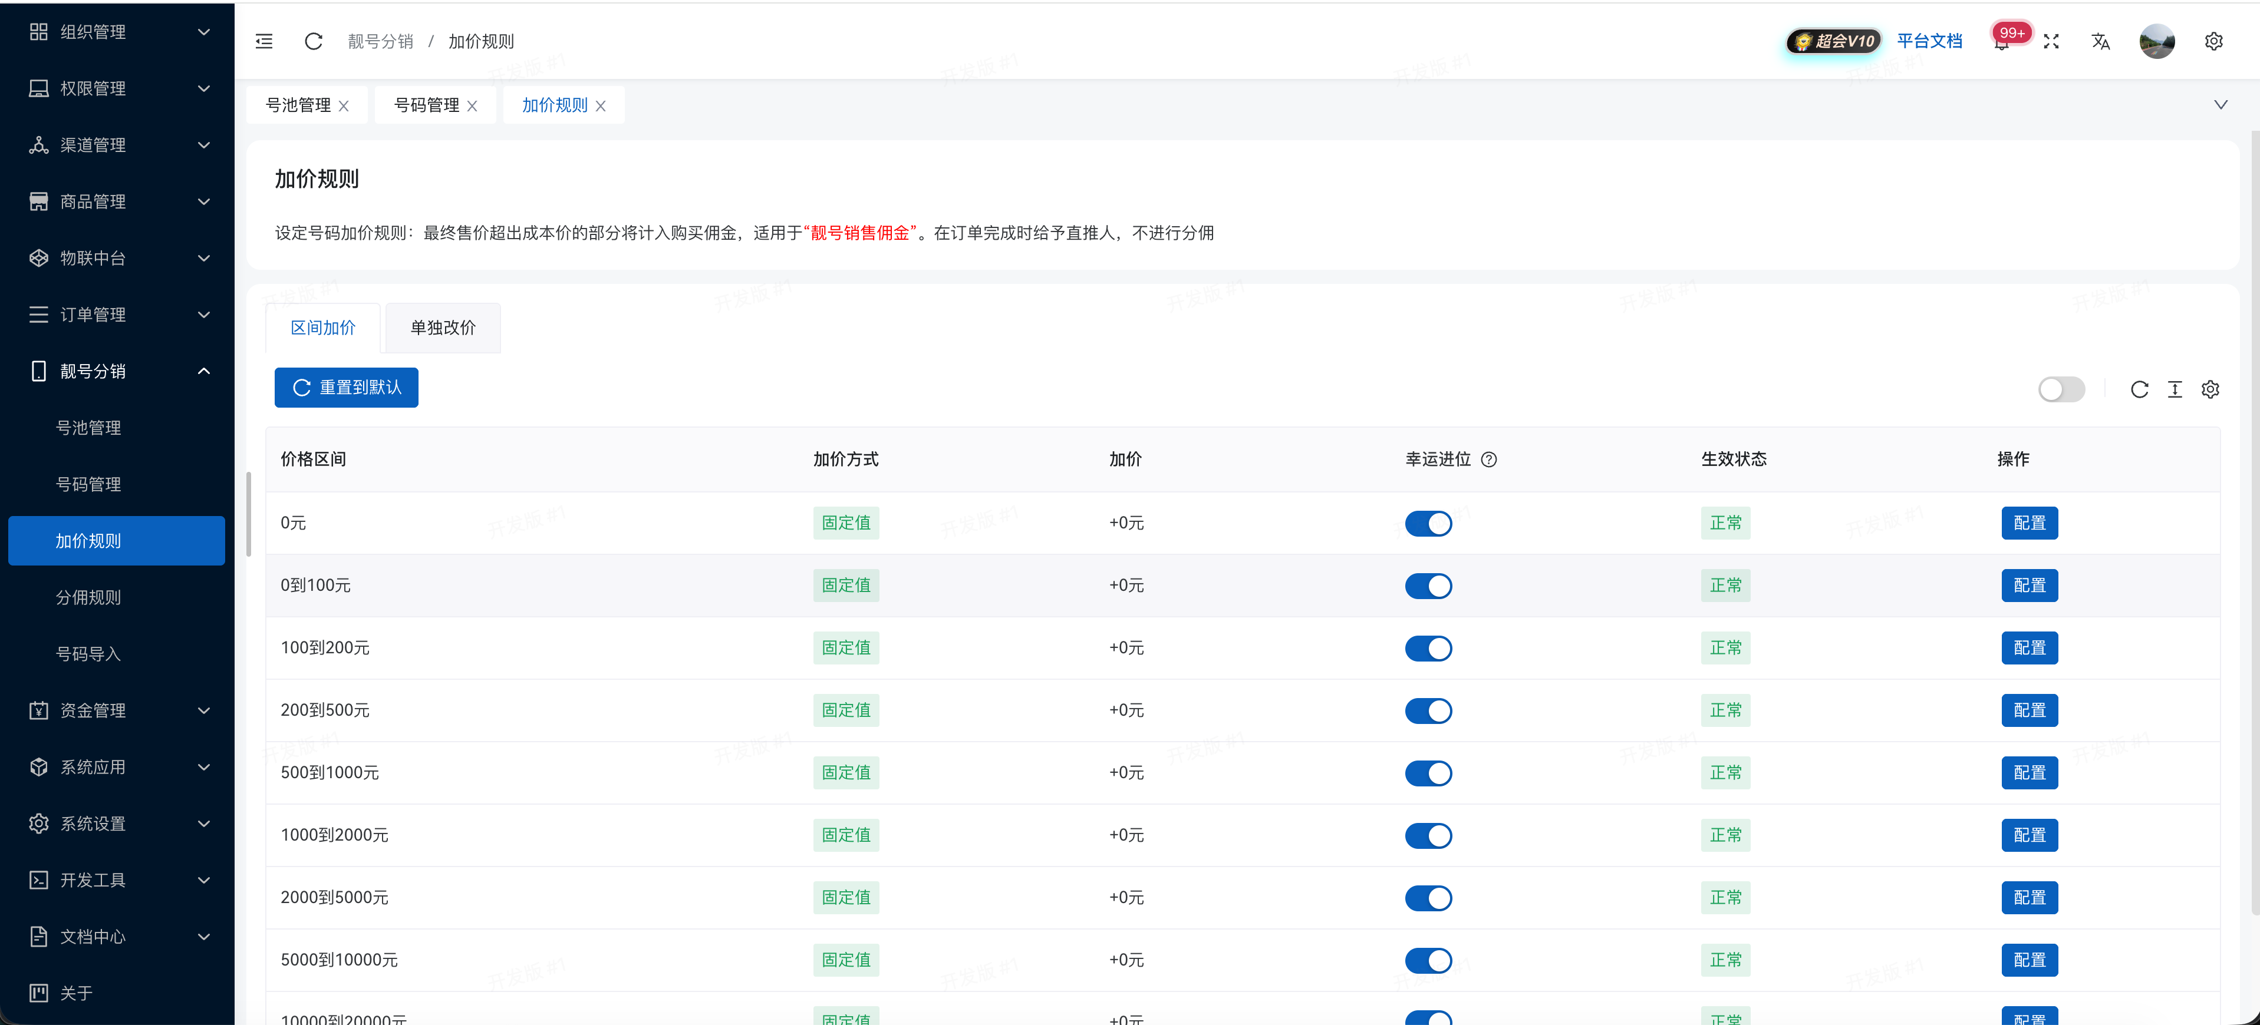
Task: Toggle fullscreen mode from the header
Action: coord(2051,41)
